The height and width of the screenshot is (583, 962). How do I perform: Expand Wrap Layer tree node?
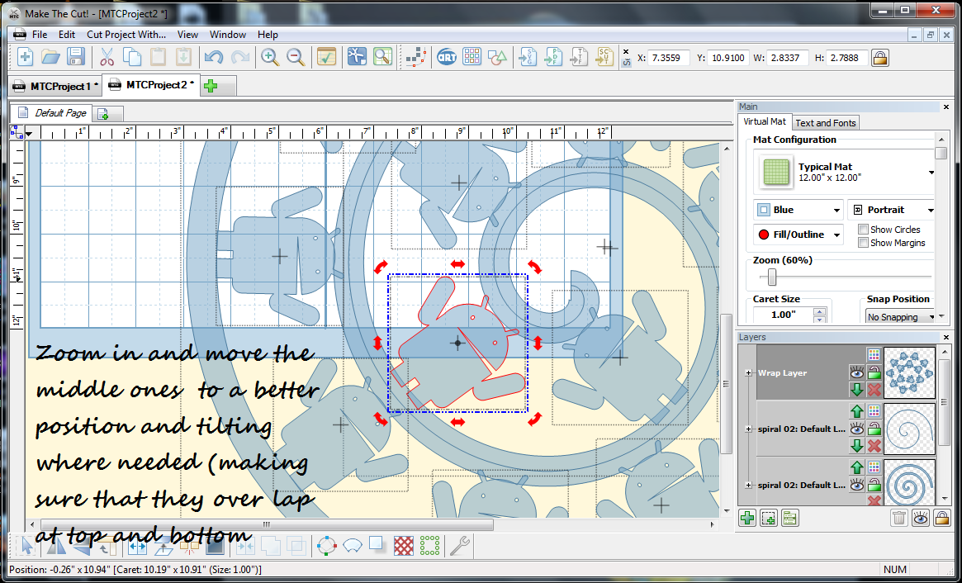(x=748, y=373)
